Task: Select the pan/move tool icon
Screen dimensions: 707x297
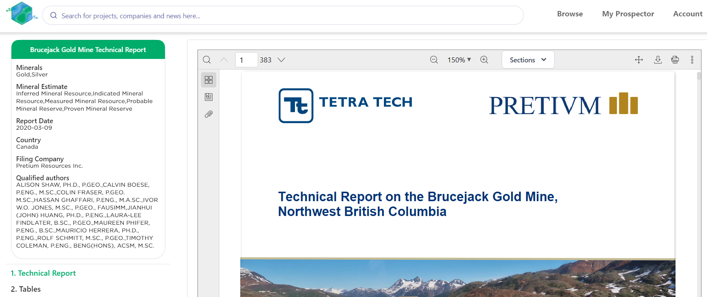Action: [639, 60]
